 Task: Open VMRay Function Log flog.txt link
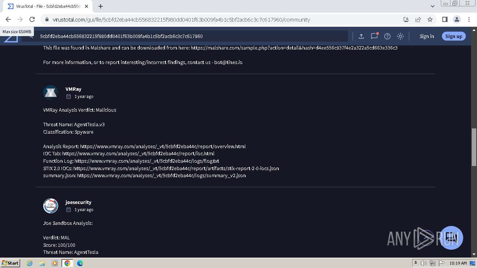tap(147, 161)
